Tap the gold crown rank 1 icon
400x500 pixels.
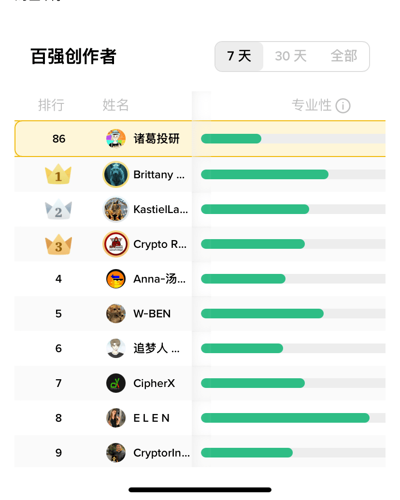click(x=58, y=174)
